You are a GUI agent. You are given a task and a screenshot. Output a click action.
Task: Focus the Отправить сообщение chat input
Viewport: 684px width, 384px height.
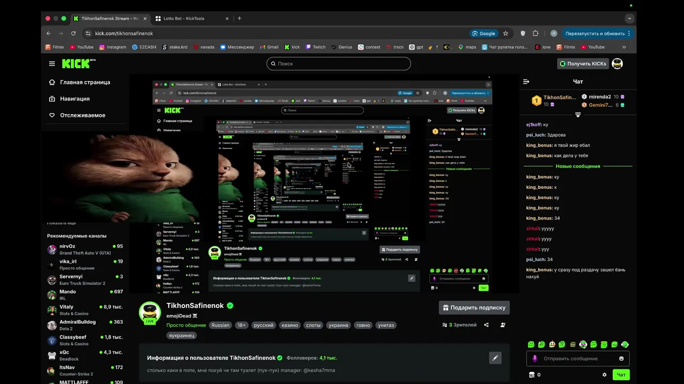point(578,358)
